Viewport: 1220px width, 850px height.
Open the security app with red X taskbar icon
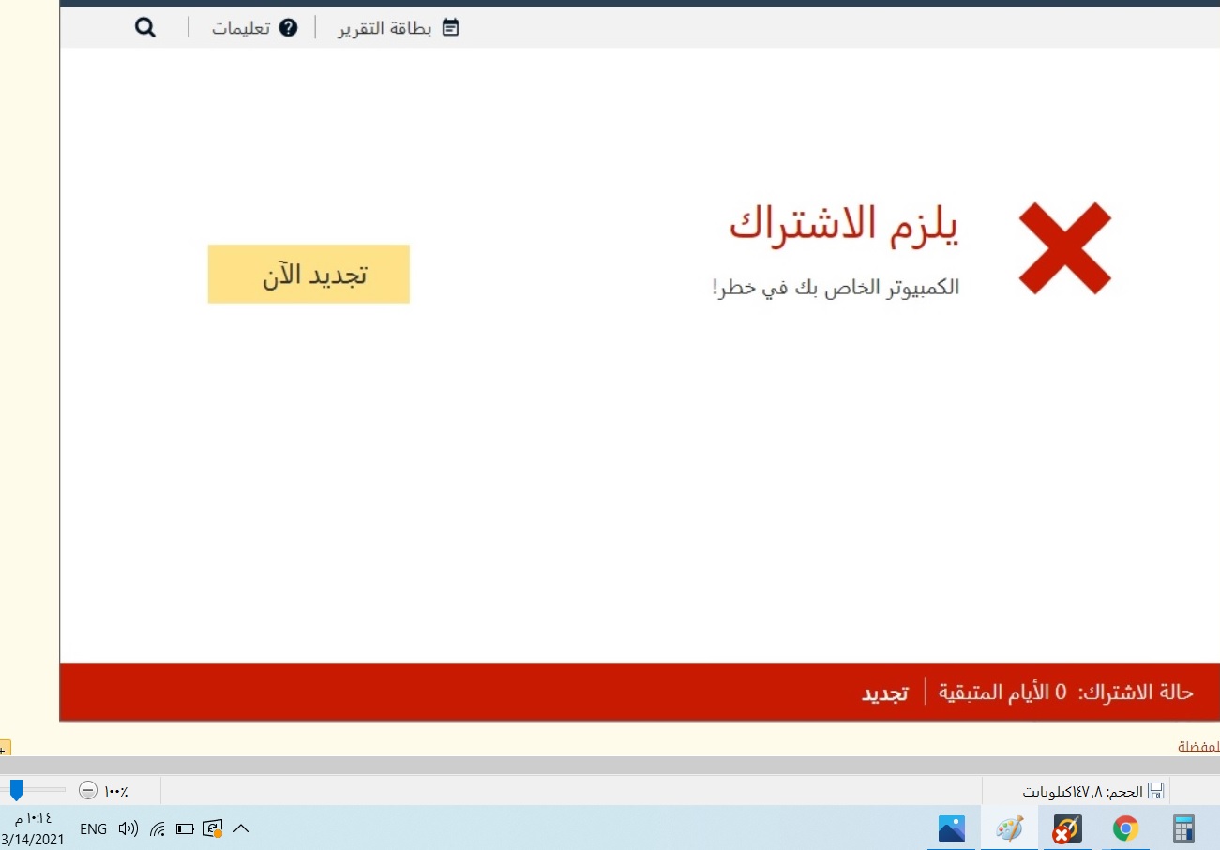click(1067, 828)
